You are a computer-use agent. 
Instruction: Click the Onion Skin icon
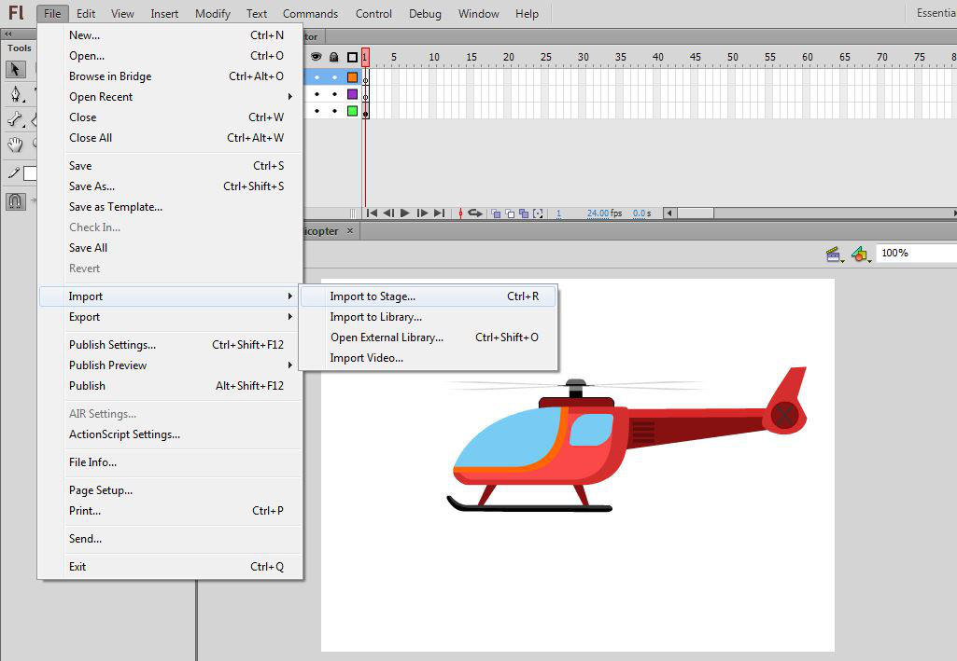(497, 213)
